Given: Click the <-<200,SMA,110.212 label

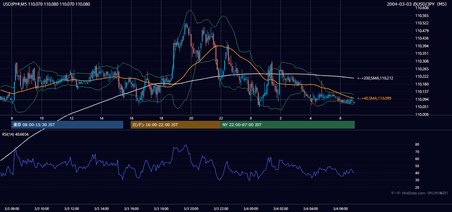Looking at the screenshot, I should tap(375, 78).
